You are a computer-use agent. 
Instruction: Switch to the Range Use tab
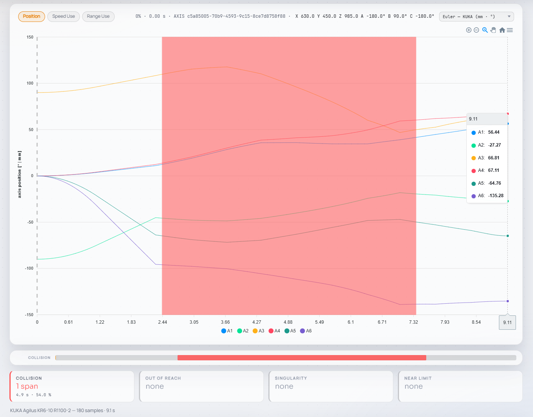pos(98,17)
